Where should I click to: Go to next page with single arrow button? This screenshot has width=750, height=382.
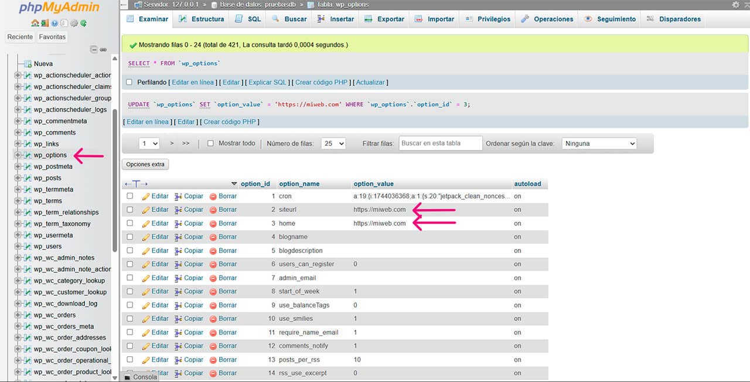pyautogui.click(x=172, y=144)
